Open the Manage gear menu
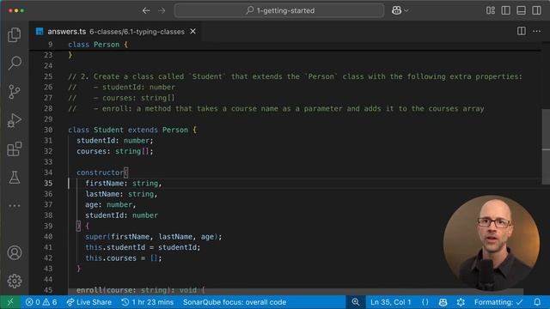550x309 pixels. click(x=15, y=281)
